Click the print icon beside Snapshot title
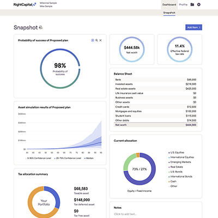The image size is (218, 218). point(41,27)
